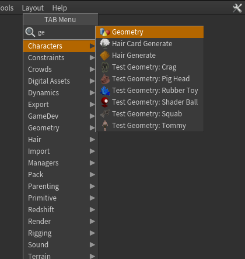Screen dimensions: 245x259
Task: Open the Layout menu
Action: (33, 8)
